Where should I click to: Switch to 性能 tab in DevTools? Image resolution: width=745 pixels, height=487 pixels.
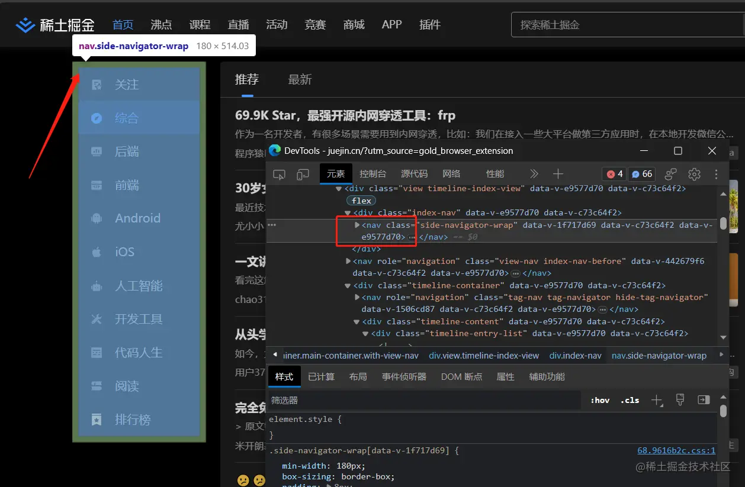pyautogui.click(x=495, y=174)
